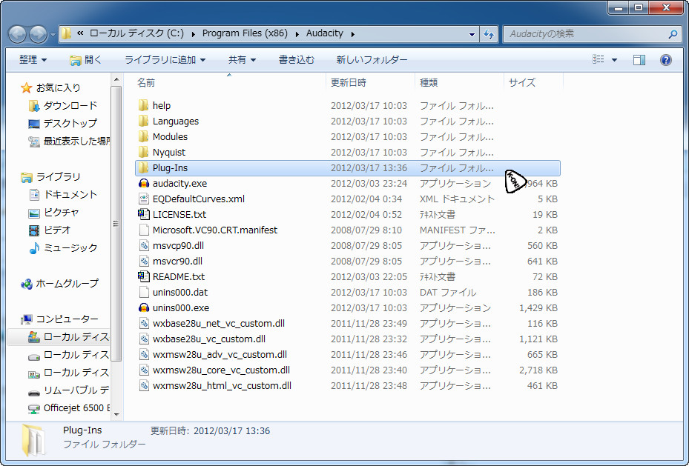Open help with the question mark icon

coord(666,60)
